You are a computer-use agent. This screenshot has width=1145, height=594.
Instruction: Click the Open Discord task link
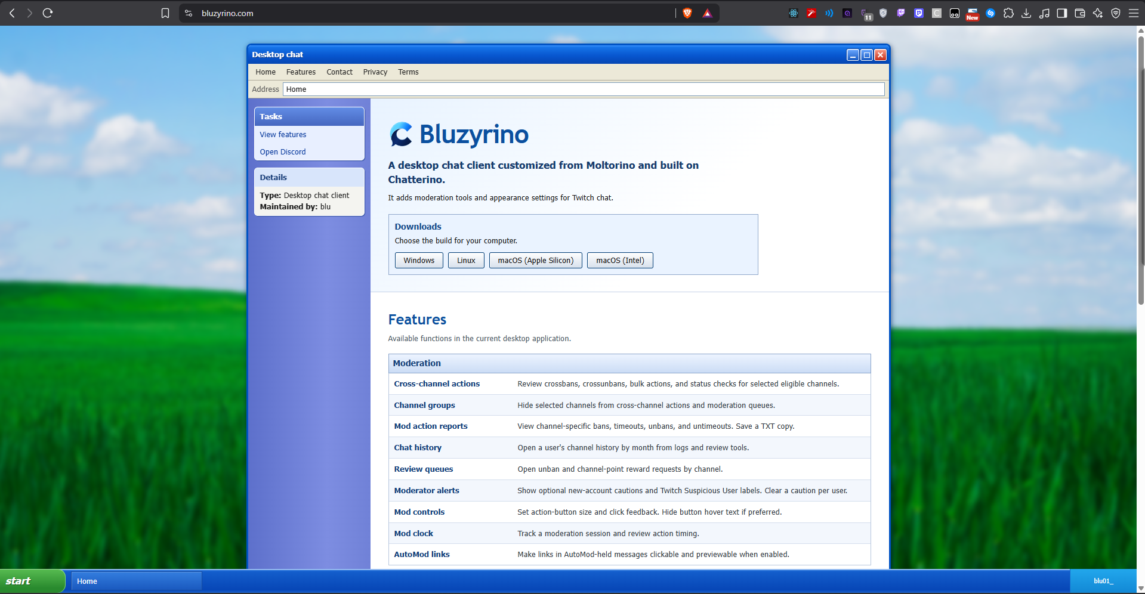point(283,152)
